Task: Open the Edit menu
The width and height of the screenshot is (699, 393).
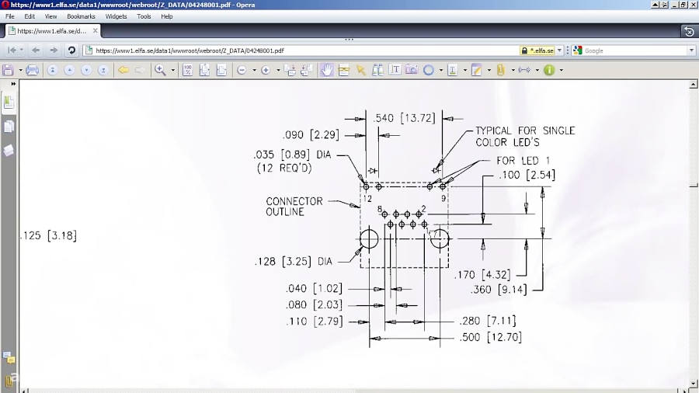Action: (x=30, y=16)
